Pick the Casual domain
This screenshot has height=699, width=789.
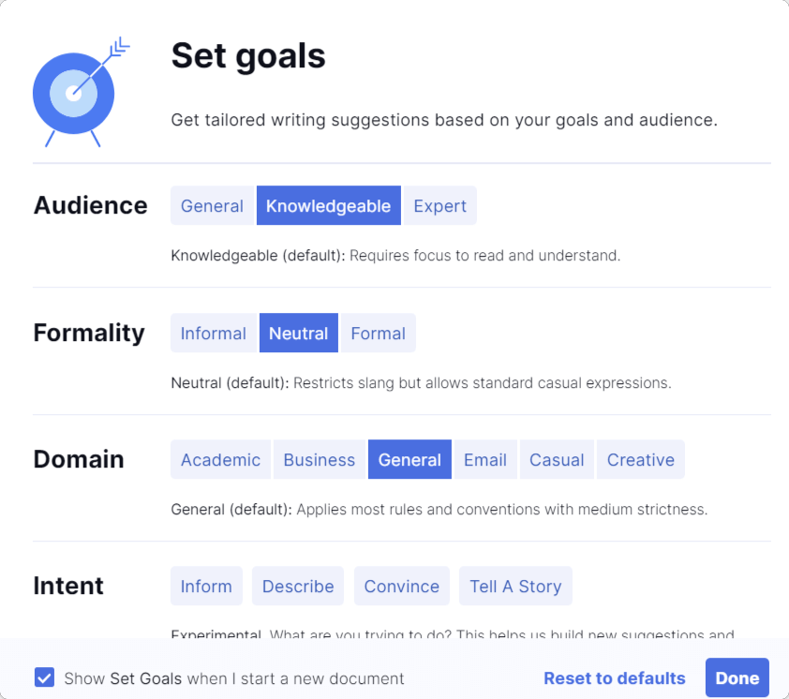click(x=557, y=459)
